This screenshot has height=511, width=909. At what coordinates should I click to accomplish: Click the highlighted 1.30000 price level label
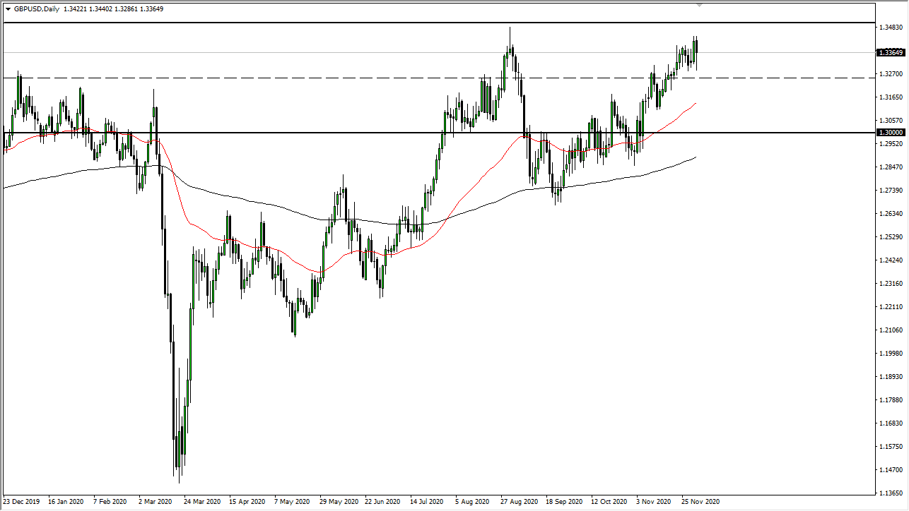892,133
